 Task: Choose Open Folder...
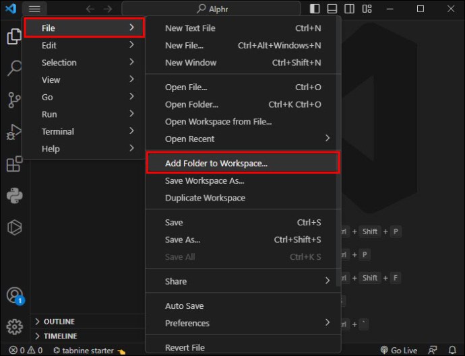[x=243, y=104]
